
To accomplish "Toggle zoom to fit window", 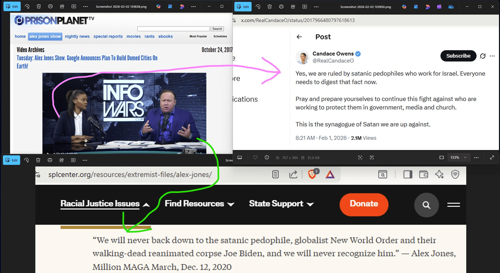I will click(442, 157).
